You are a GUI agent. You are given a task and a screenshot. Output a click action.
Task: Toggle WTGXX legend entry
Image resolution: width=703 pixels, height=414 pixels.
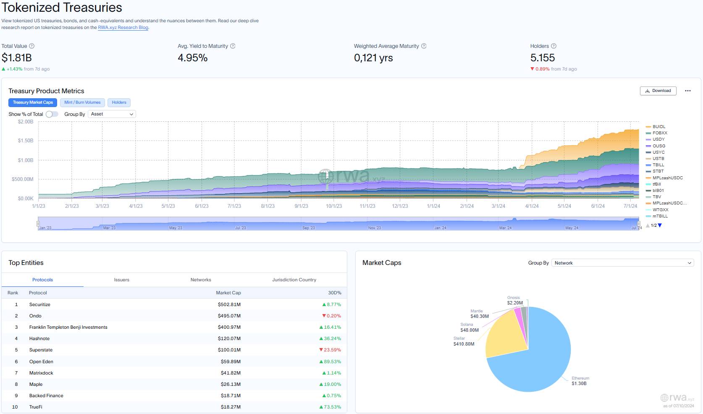(657, 210)
